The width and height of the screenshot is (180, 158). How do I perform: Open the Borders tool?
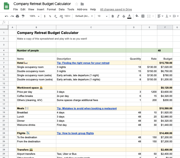click(x=143, y=16)
